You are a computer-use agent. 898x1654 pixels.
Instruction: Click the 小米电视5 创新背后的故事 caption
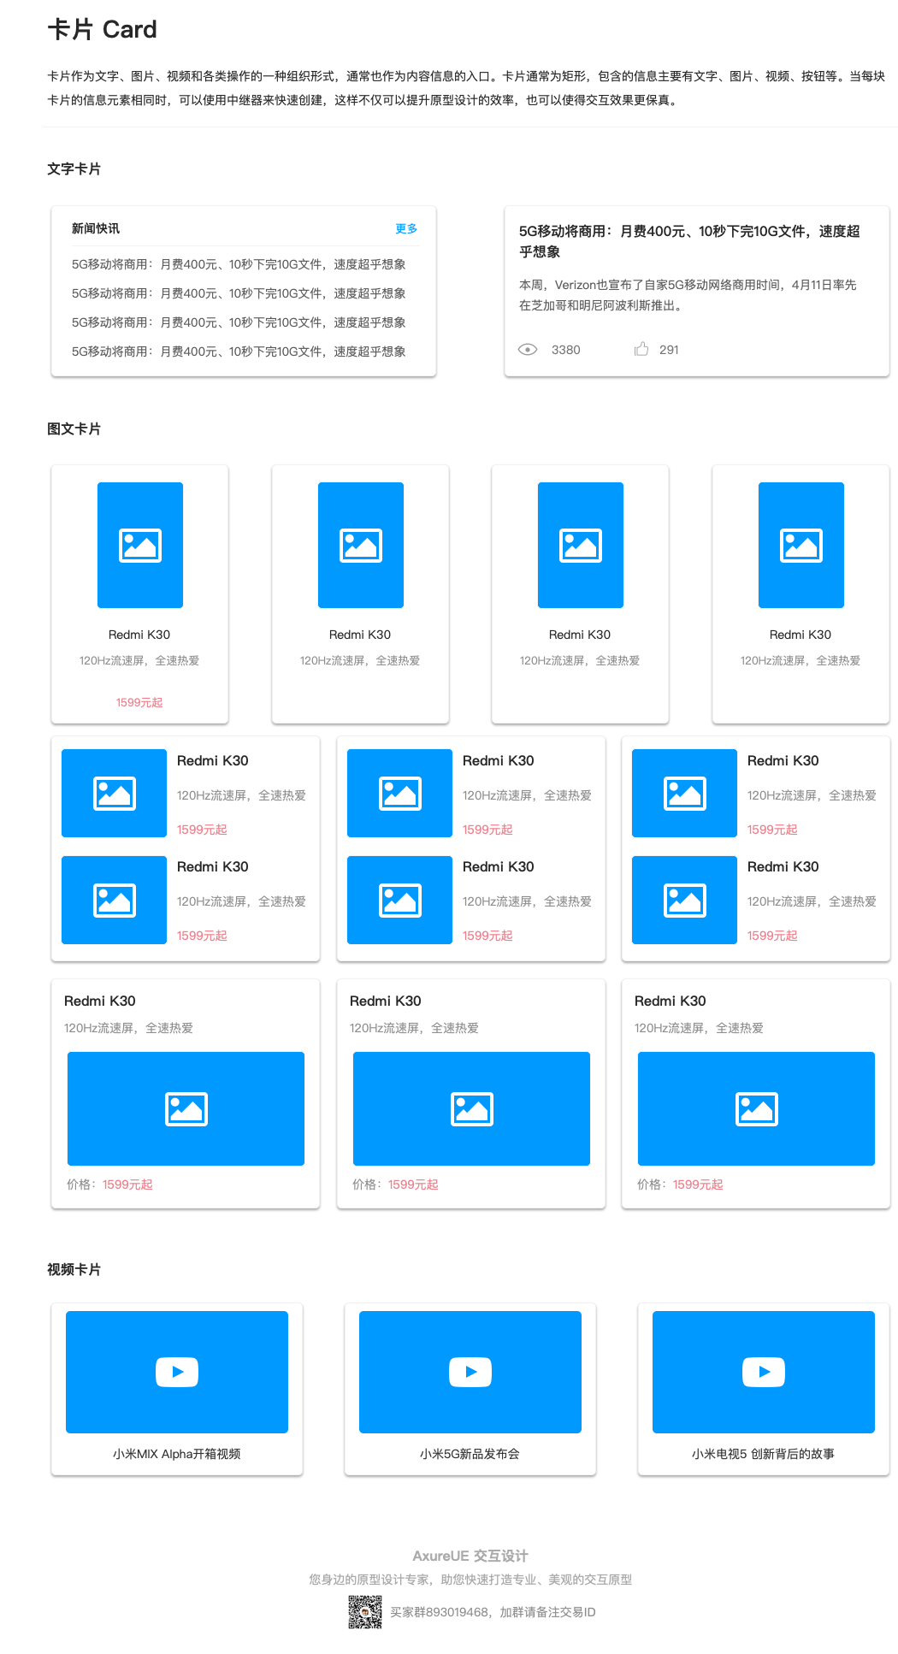(764, 1454)
